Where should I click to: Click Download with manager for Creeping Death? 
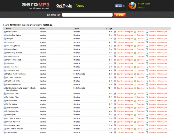[x=158, y=49]
